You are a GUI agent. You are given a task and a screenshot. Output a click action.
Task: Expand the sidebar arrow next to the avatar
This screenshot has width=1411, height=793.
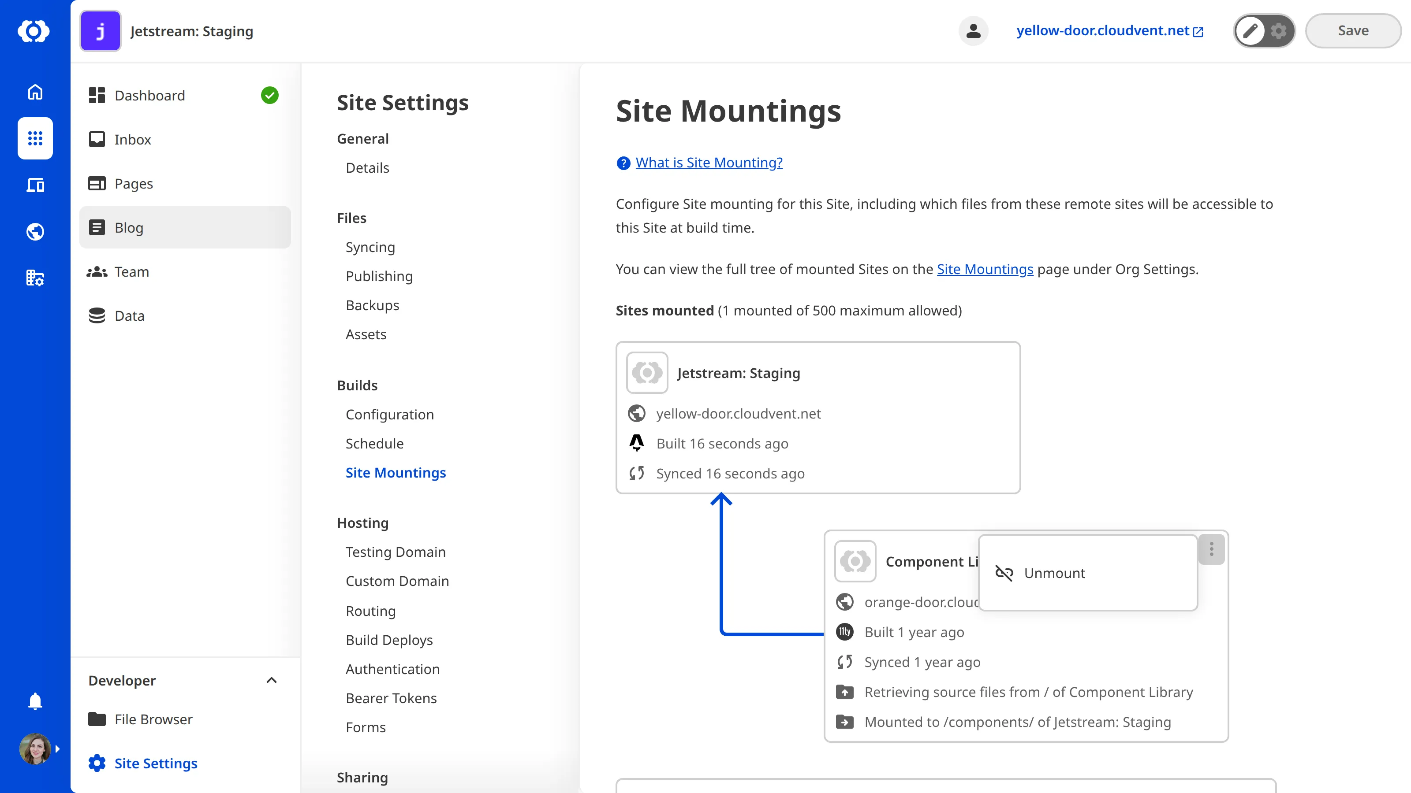(58, 748)
